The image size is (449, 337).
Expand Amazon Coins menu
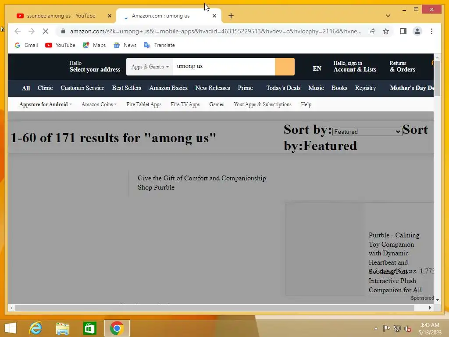click(99, 104)
